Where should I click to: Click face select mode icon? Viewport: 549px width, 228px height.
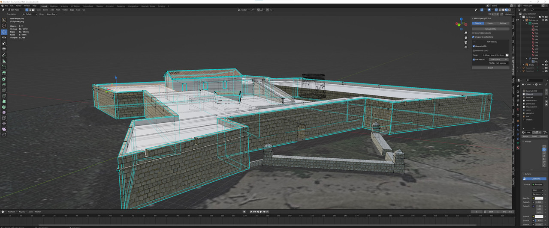[33, 10]
